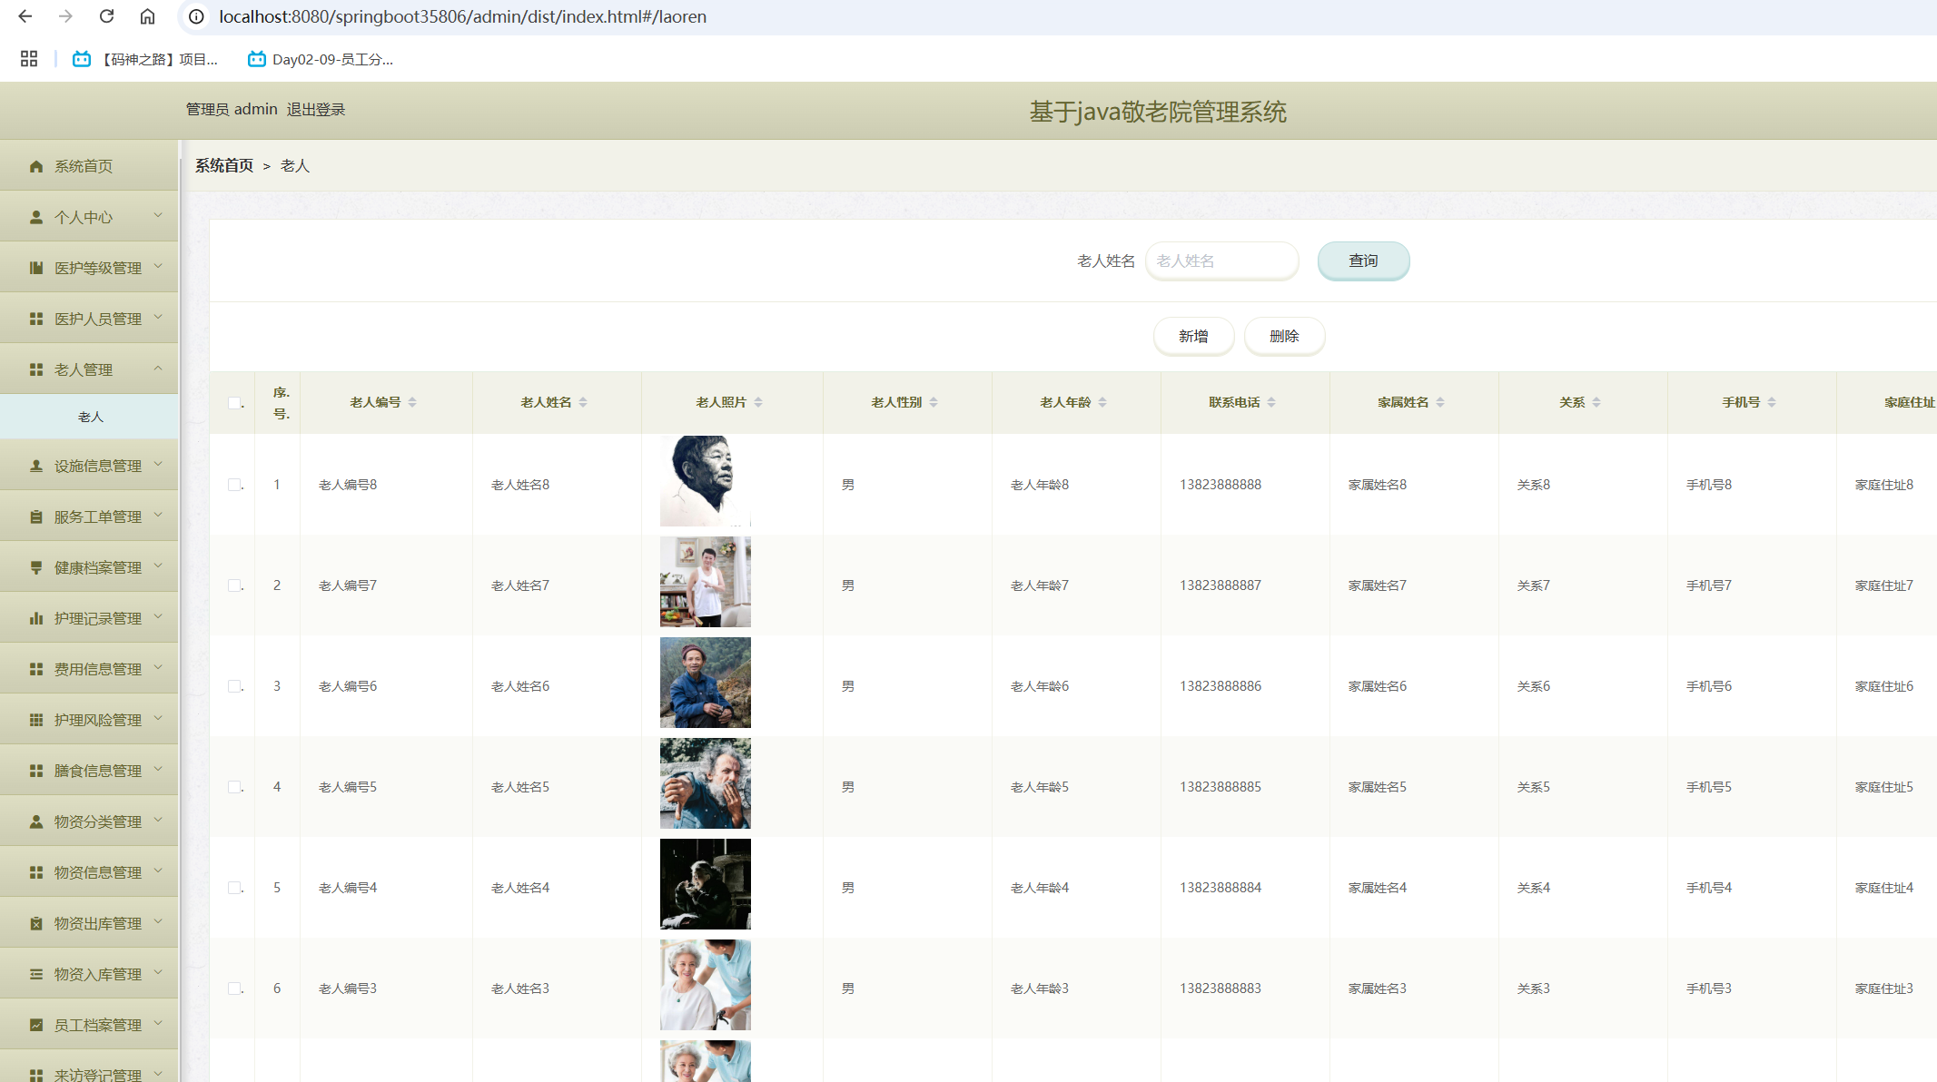This screenshot has width=1937, height=1082.
Task: Click the 删除 button
Action: click(x=1284, y=336)
